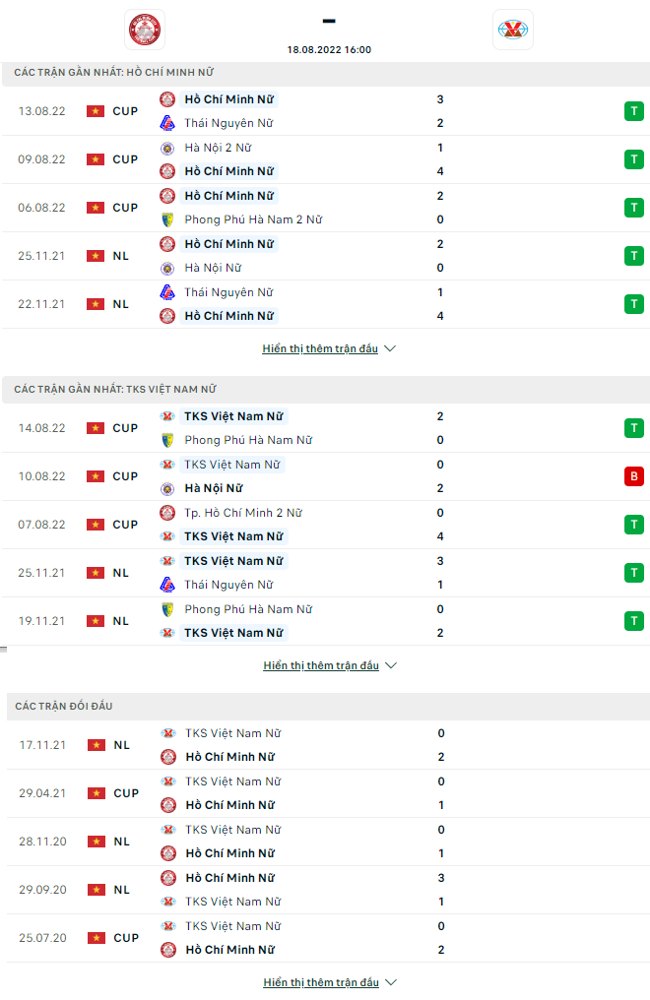The width and height of the screenshot is (650, 1000).
Task: Click the Hồ Chí Minh Nữ home team crest
Action: tap(145, 30)
